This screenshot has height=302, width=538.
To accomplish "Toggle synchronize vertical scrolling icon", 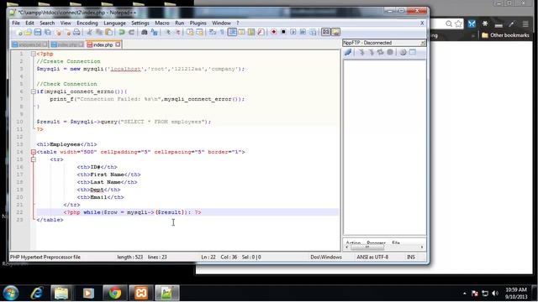I will point(190,32).
